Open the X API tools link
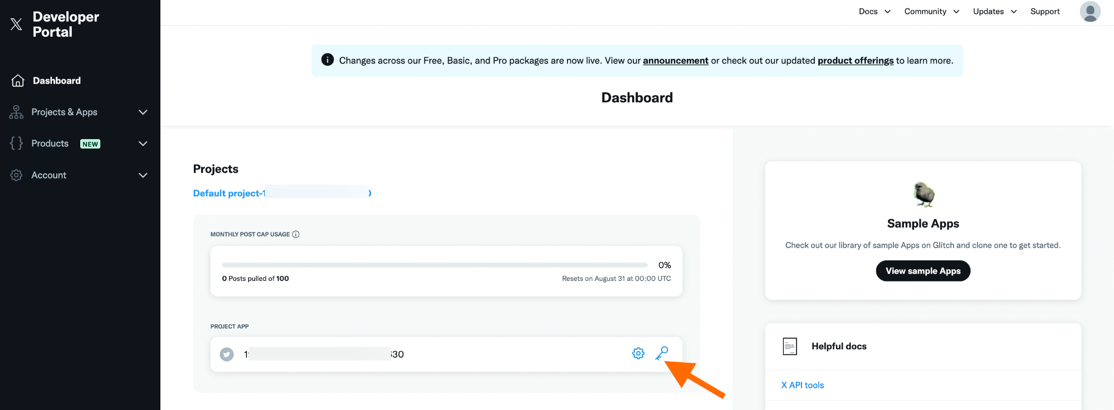 (x=803, y=385)
